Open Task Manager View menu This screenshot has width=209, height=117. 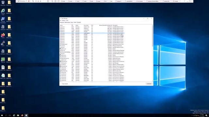67,20
